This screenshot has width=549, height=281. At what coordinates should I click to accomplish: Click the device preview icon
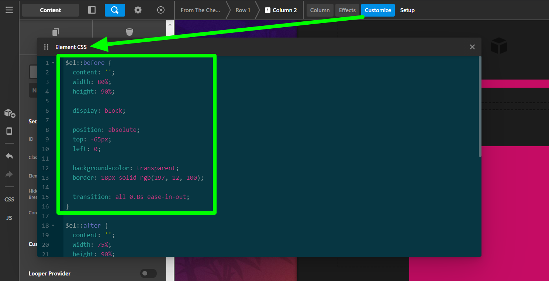pos(10,131)
